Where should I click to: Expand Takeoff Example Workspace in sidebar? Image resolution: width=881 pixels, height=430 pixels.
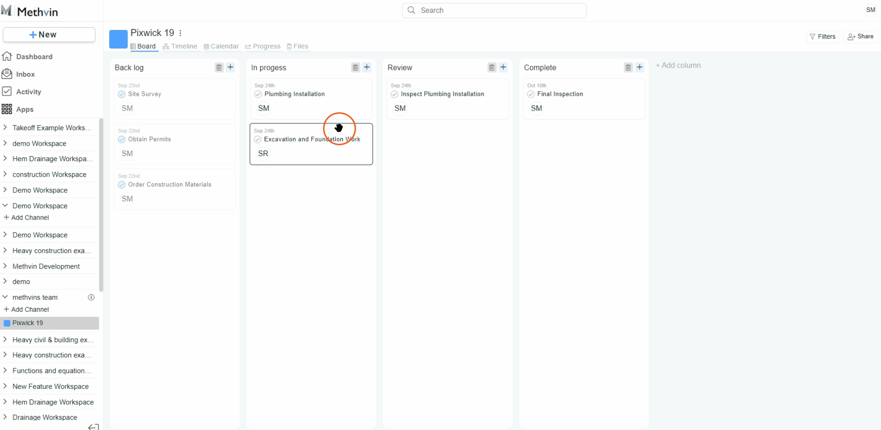[x=5, y=128]
